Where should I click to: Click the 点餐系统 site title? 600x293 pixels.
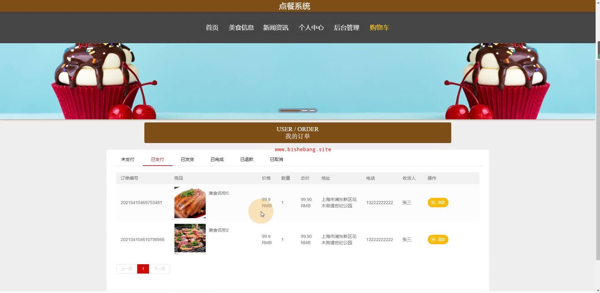click(294, 6)
